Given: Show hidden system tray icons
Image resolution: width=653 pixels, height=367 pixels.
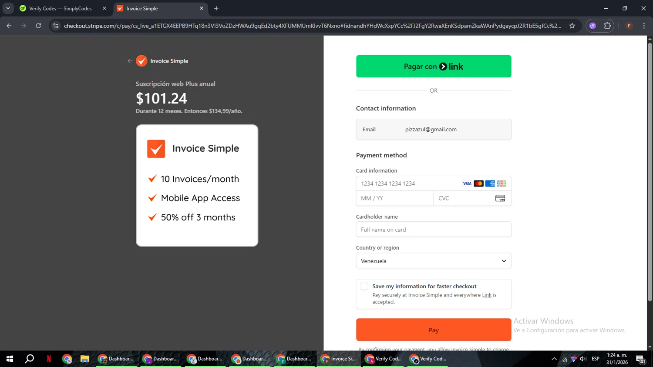Looking at the screenshot, I should coord(554,359).
